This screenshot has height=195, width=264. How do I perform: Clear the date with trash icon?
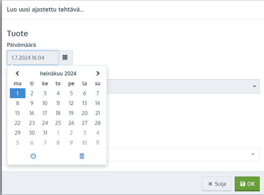point(82,156)
